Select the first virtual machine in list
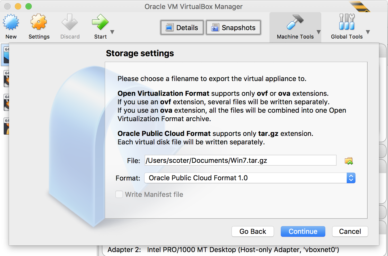Screen dimensions: 388x256 [x=6, y=55]
